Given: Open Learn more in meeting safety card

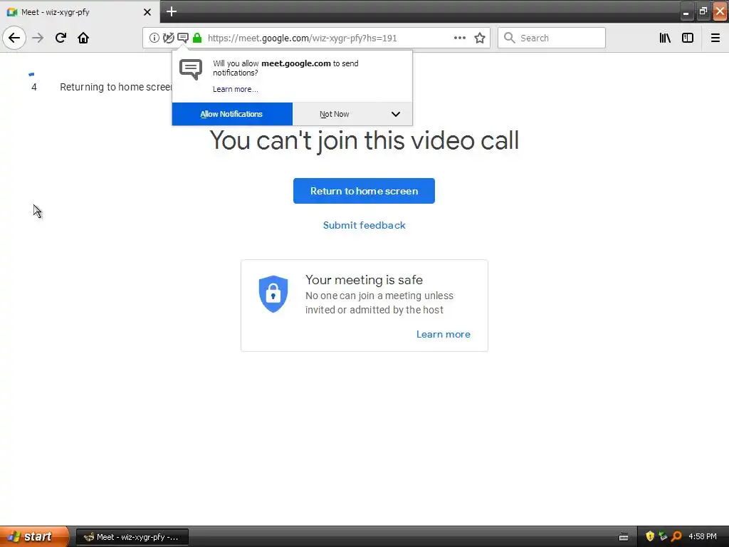Looking at the screenshot, I should click(x=443, y=334).
